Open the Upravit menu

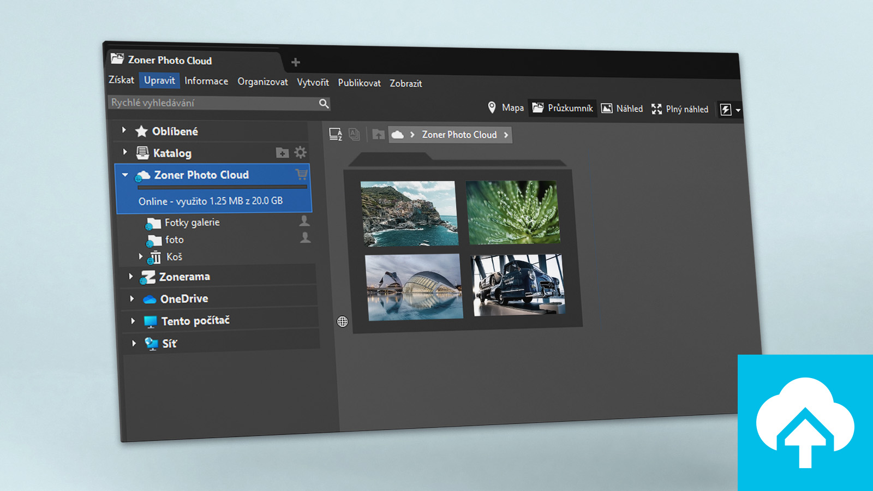pyautogui.click(x=159, y=80)
